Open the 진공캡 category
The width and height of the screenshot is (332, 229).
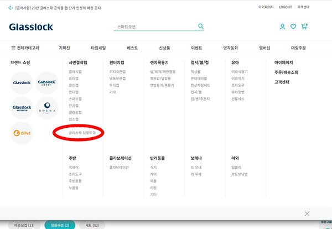74,106
